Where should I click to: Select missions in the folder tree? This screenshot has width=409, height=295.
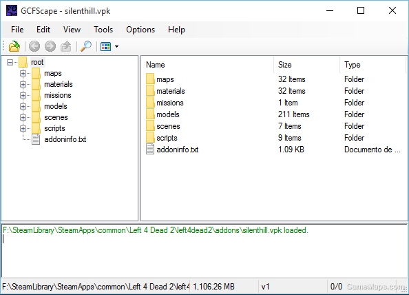pos(57,95)
